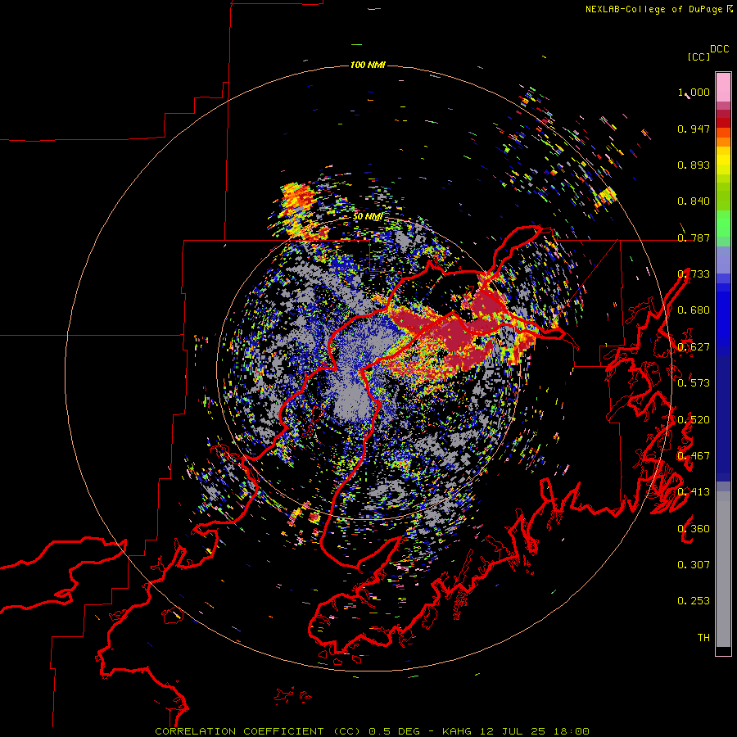Image resolution: width=737 pixels, height=737 pixels.
Task: Click the 0.627 color scale value
Action: [694, 347]
